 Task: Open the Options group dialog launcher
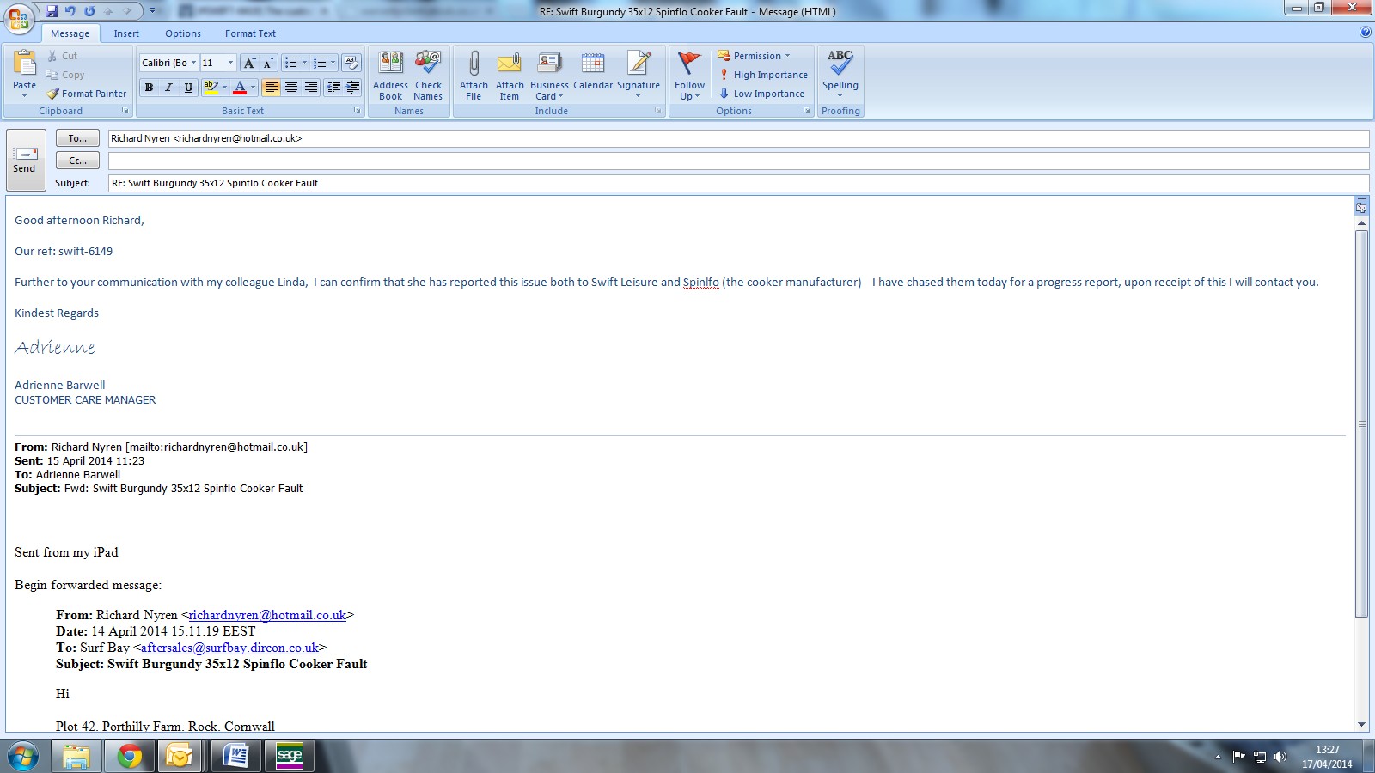click(807, 111)
